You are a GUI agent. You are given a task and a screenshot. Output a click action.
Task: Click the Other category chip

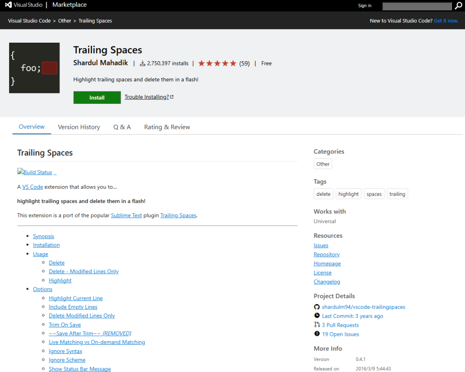(x=323, y=164)
